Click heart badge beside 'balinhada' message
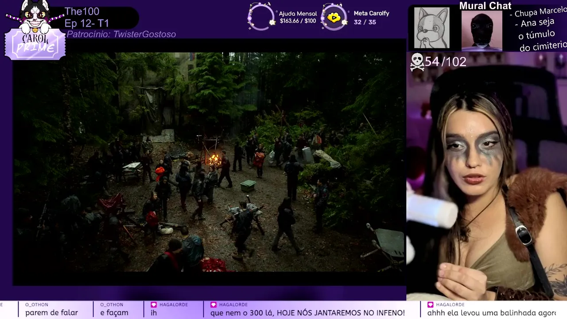The height and width of the screenshot is (319, 567). (430, 305)
